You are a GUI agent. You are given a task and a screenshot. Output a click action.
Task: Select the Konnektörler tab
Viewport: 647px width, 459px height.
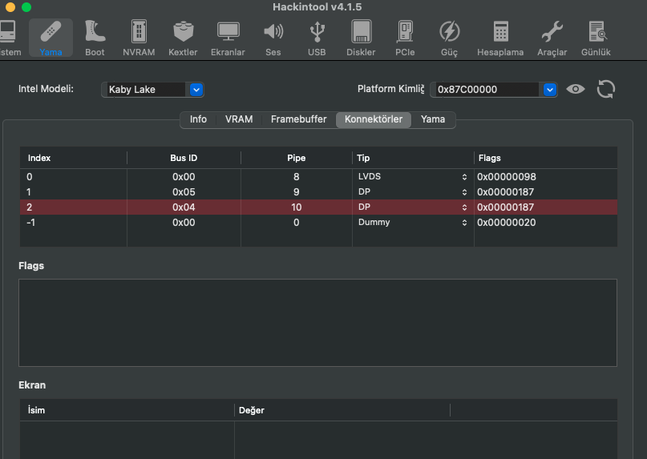(x=374, y=119)
